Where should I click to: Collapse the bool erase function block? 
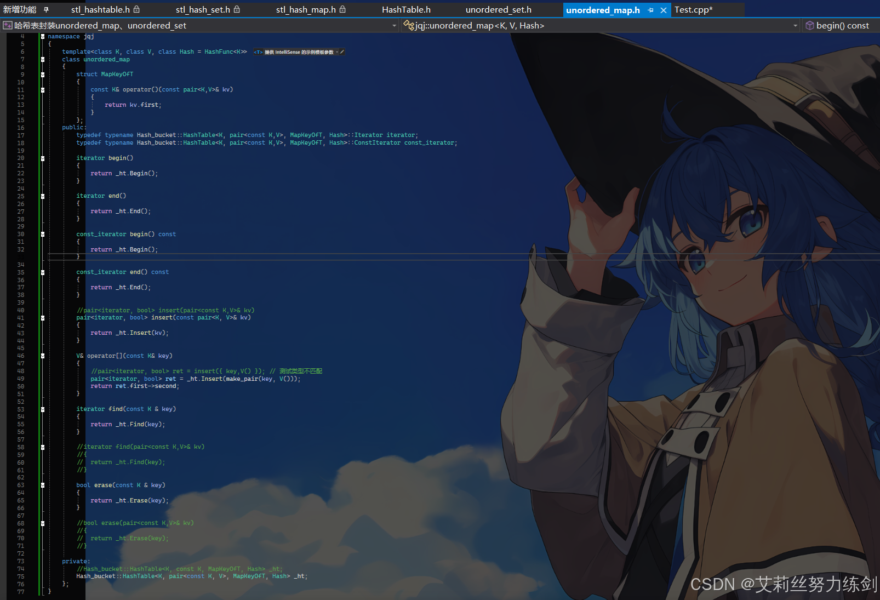tap(43, 485)
